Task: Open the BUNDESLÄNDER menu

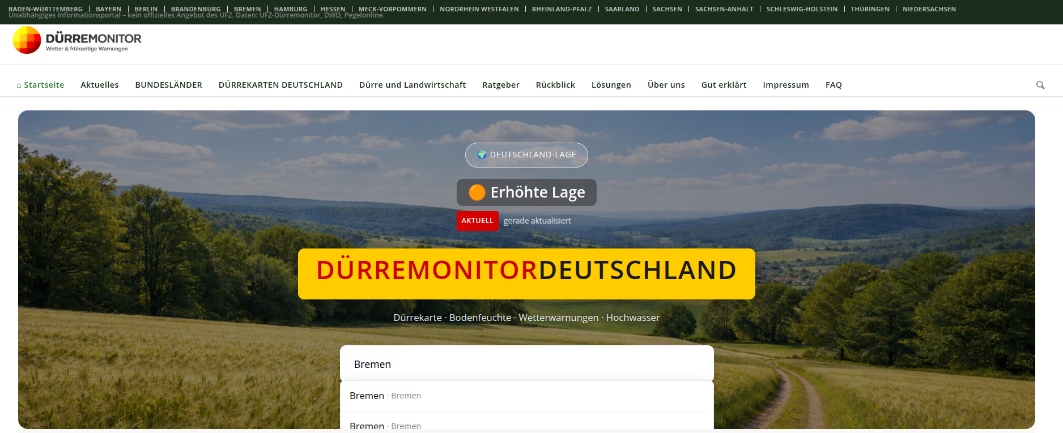Action: [169, 85]
